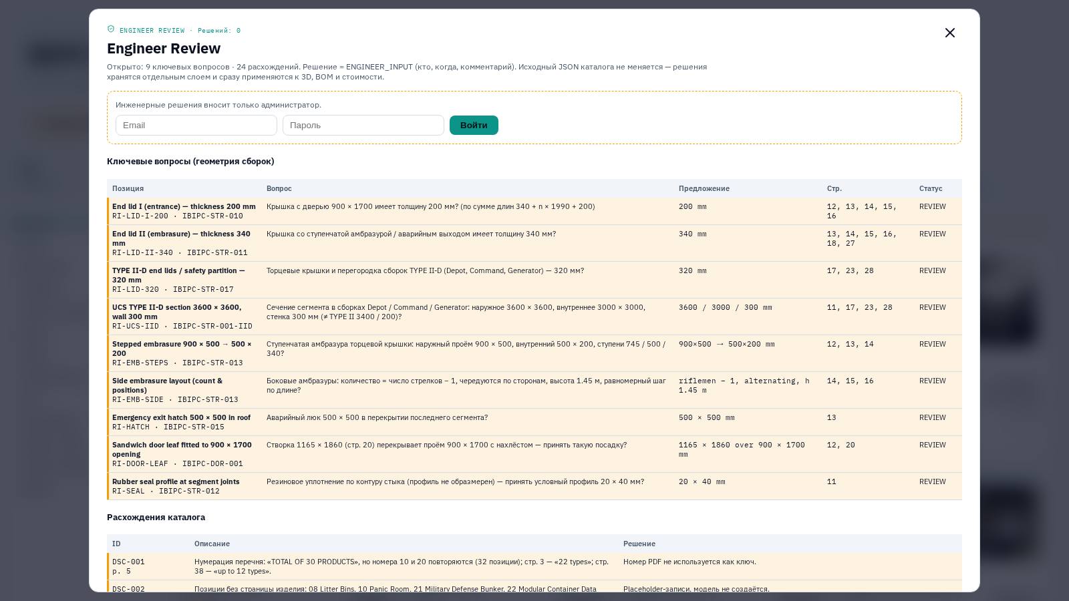Select the End lid II (embrasure) row
1069x601 pixels.
click(x=534, y=243)
